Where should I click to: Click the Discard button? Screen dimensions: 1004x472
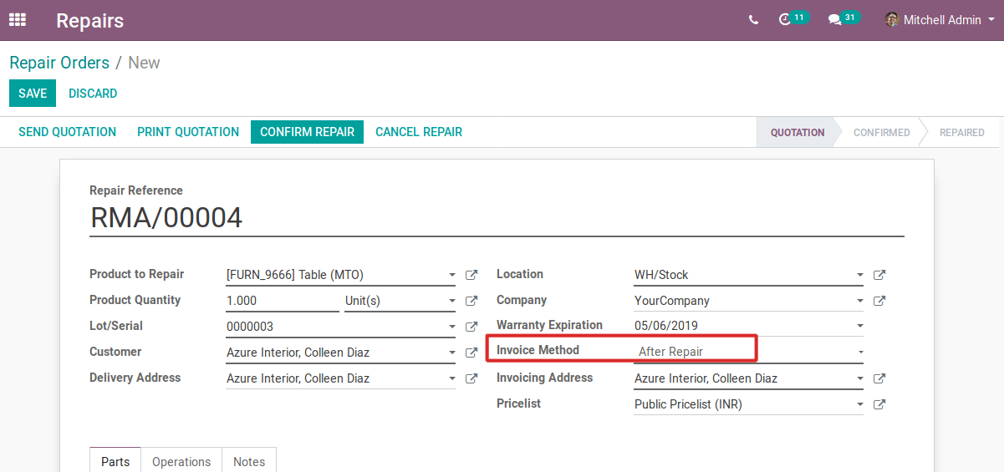[93, 94]
